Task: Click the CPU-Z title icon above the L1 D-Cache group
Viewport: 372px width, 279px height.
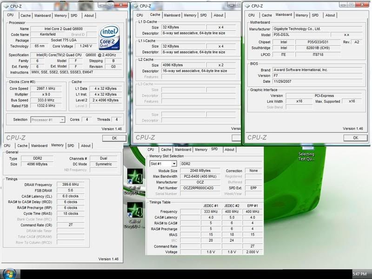Action: pos(136,6)
